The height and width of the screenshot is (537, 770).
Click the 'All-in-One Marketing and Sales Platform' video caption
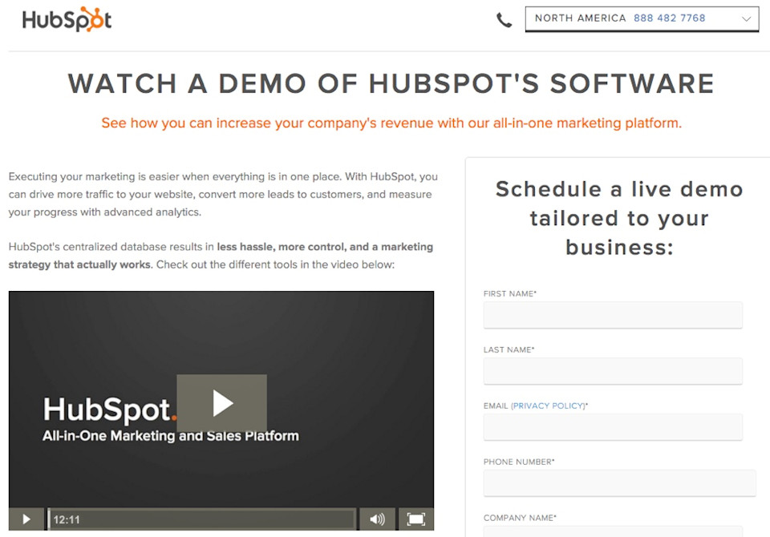(x=170, y=436)
